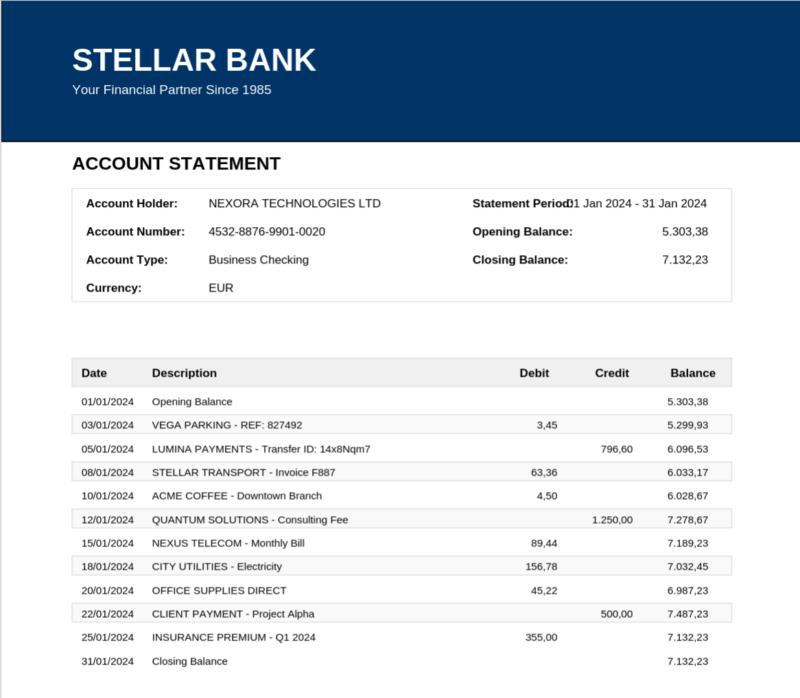The height and width of the screenshot is (698, 800).
Task: Click the Description column header
Action: click(184, 373)
